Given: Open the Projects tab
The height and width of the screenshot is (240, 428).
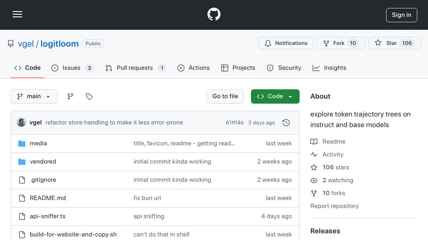Looking at the screenshot, I should (x=238, y=68).
